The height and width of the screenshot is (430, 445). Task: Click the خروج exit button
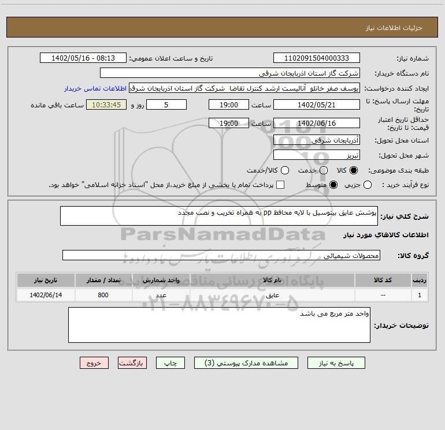point(94,363)
